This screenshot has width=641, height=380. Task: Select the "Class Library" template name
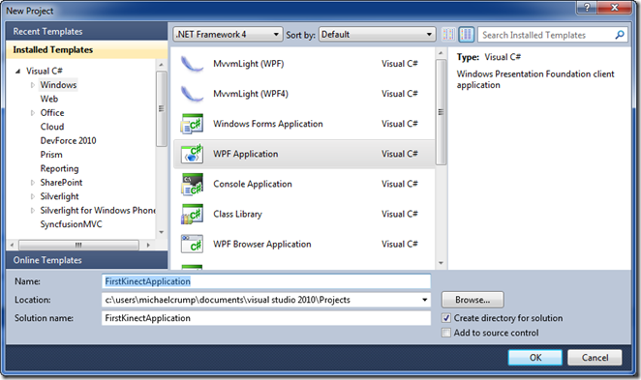(237, 214)
